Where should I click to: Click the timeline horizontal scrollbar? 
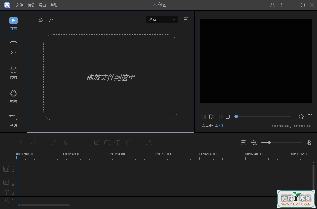[45, 205]
